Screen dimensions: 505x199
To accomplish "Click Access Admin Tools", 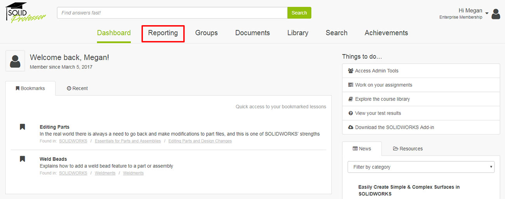I will 421,71.
